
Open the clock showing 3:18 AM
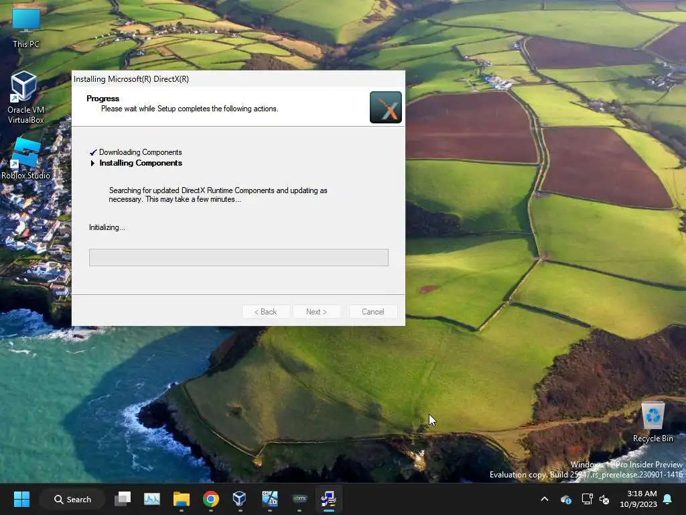pyautogui.click(x=638, y=499)
